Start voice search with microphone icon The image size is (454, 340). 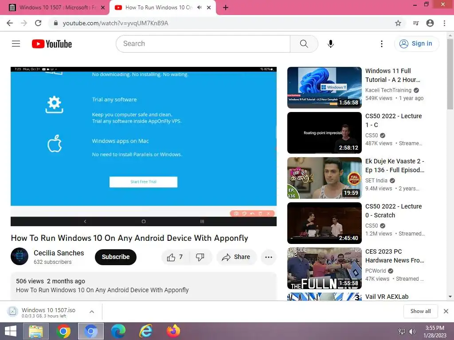coord(331,44)
